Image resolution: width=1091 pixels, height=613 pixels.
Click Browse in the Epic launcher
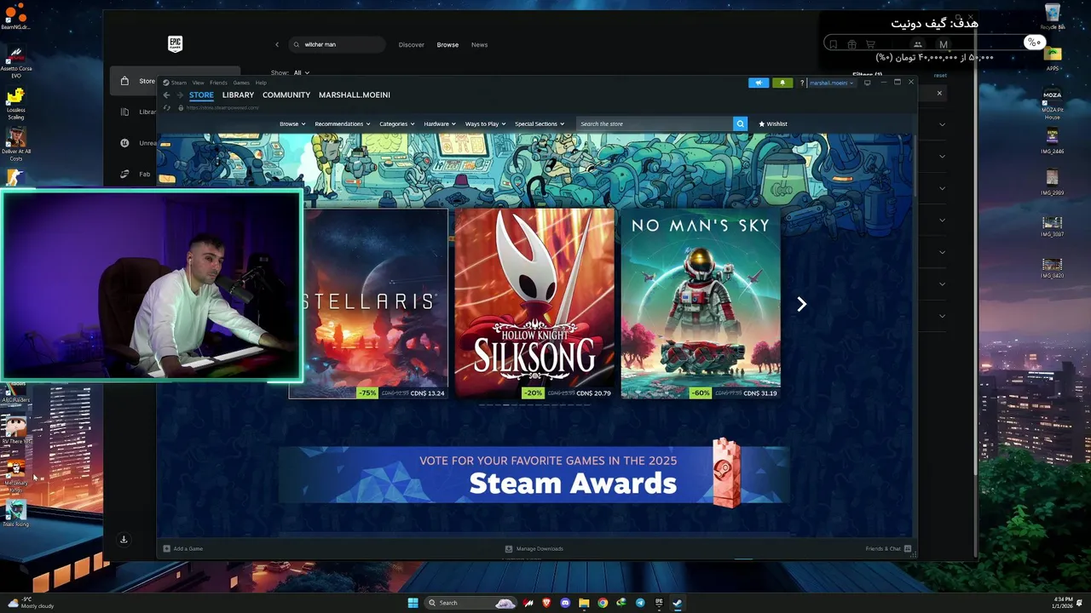click(x=447, y=44)
